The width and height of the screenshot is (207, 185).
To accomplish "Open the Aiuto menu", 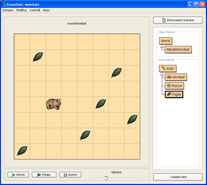I will coord(46,10).
